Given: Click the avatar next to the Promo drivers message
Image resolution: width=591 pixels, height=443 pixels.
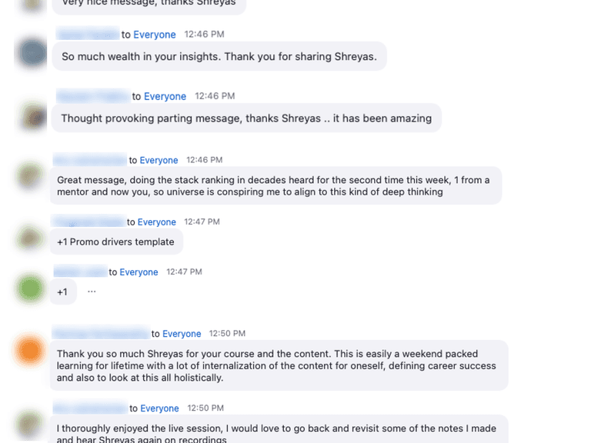Looking at the screenshot, I should click(31, 235).
